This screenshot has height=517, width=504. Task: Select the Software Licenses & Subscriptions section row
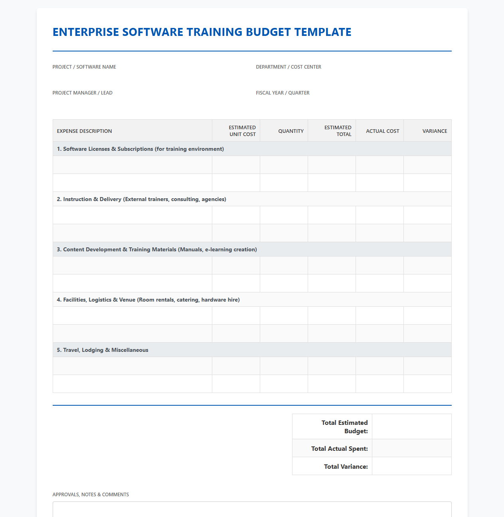pos(252,149)
